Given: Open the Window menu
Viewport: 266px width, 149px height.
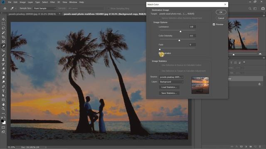Looking at the screenshot, I should (73, 2).
